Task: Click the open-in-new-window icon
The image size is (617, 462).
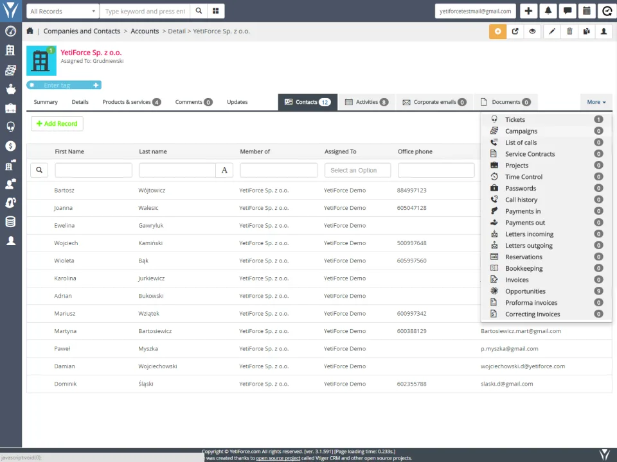Action: tap(515, 31)
